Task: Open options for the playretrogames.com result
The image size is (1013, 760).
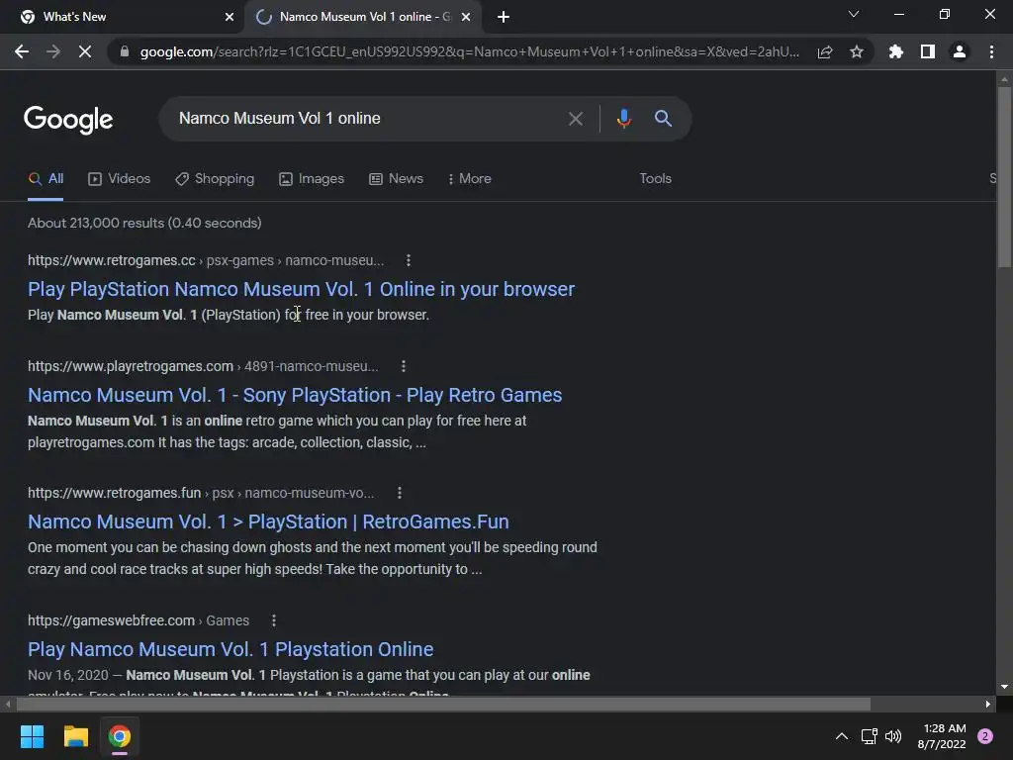Action: pos(404,366)
